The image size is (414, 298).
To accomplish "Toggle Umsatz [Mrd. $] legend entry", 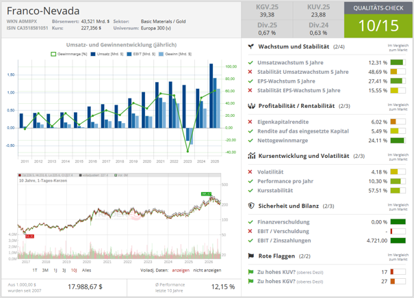I will pyautogui.click(x=107, y=54).
